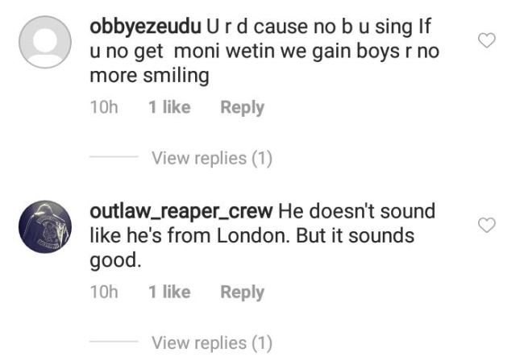This screenshot has width=524, height=357.
Task: Open the outlaw_reaper_crew username link
Action: click(183, 212)
